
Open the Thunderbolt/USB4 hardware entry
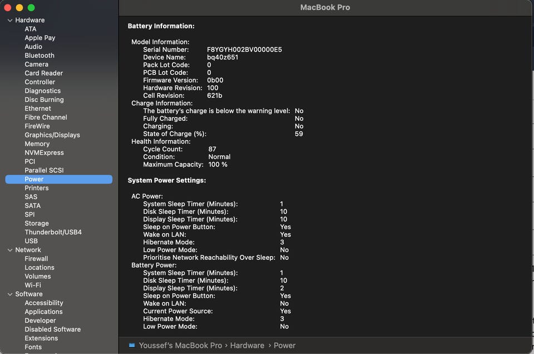(53, 232)
